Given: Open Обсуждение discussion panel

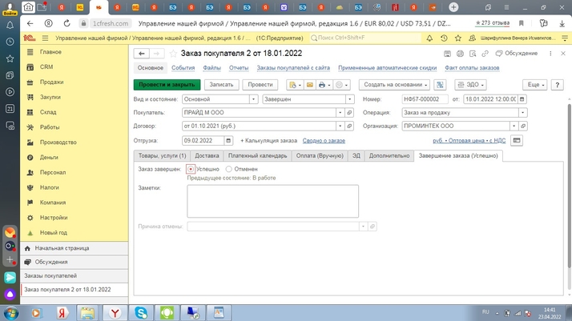Looking at the screenshot, I should coord(516,54).
